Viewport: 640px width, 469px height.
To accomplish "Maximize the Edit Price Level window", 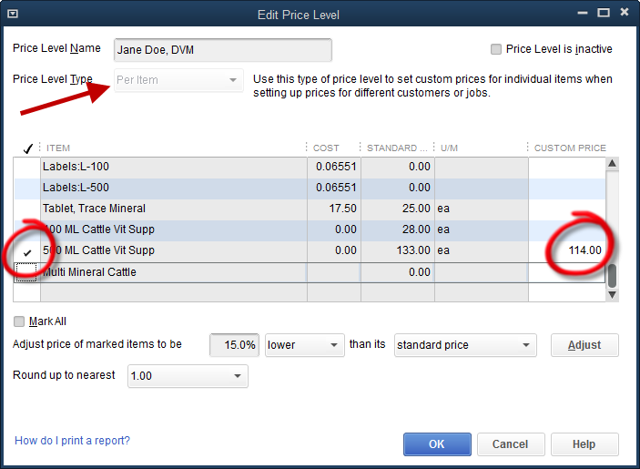I will point(604,13).
